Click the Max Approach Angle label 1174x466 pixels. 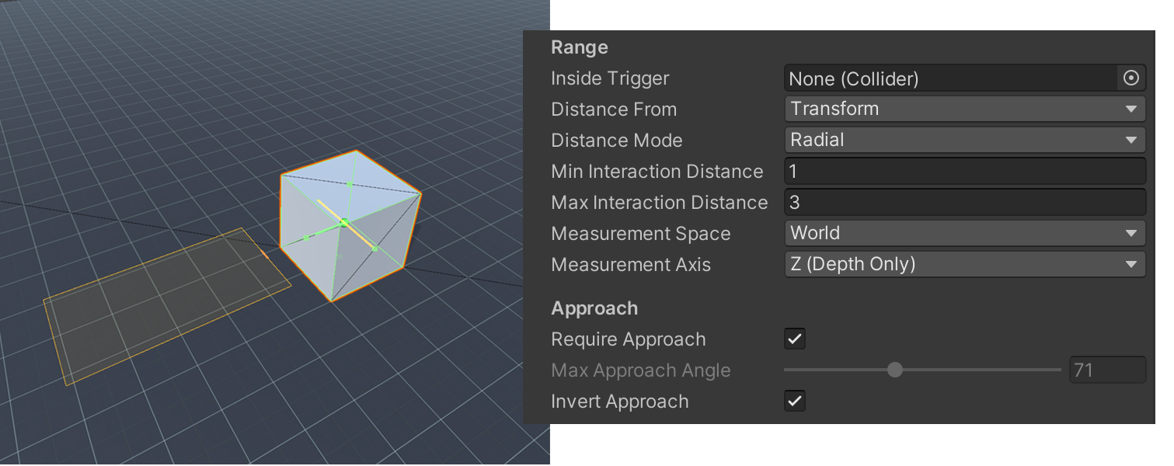pos(641,370)
